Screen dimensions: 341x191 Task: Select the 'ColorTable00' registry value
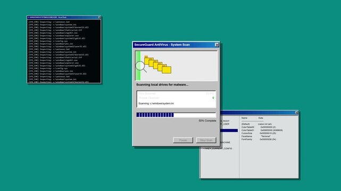coord(248,127)
